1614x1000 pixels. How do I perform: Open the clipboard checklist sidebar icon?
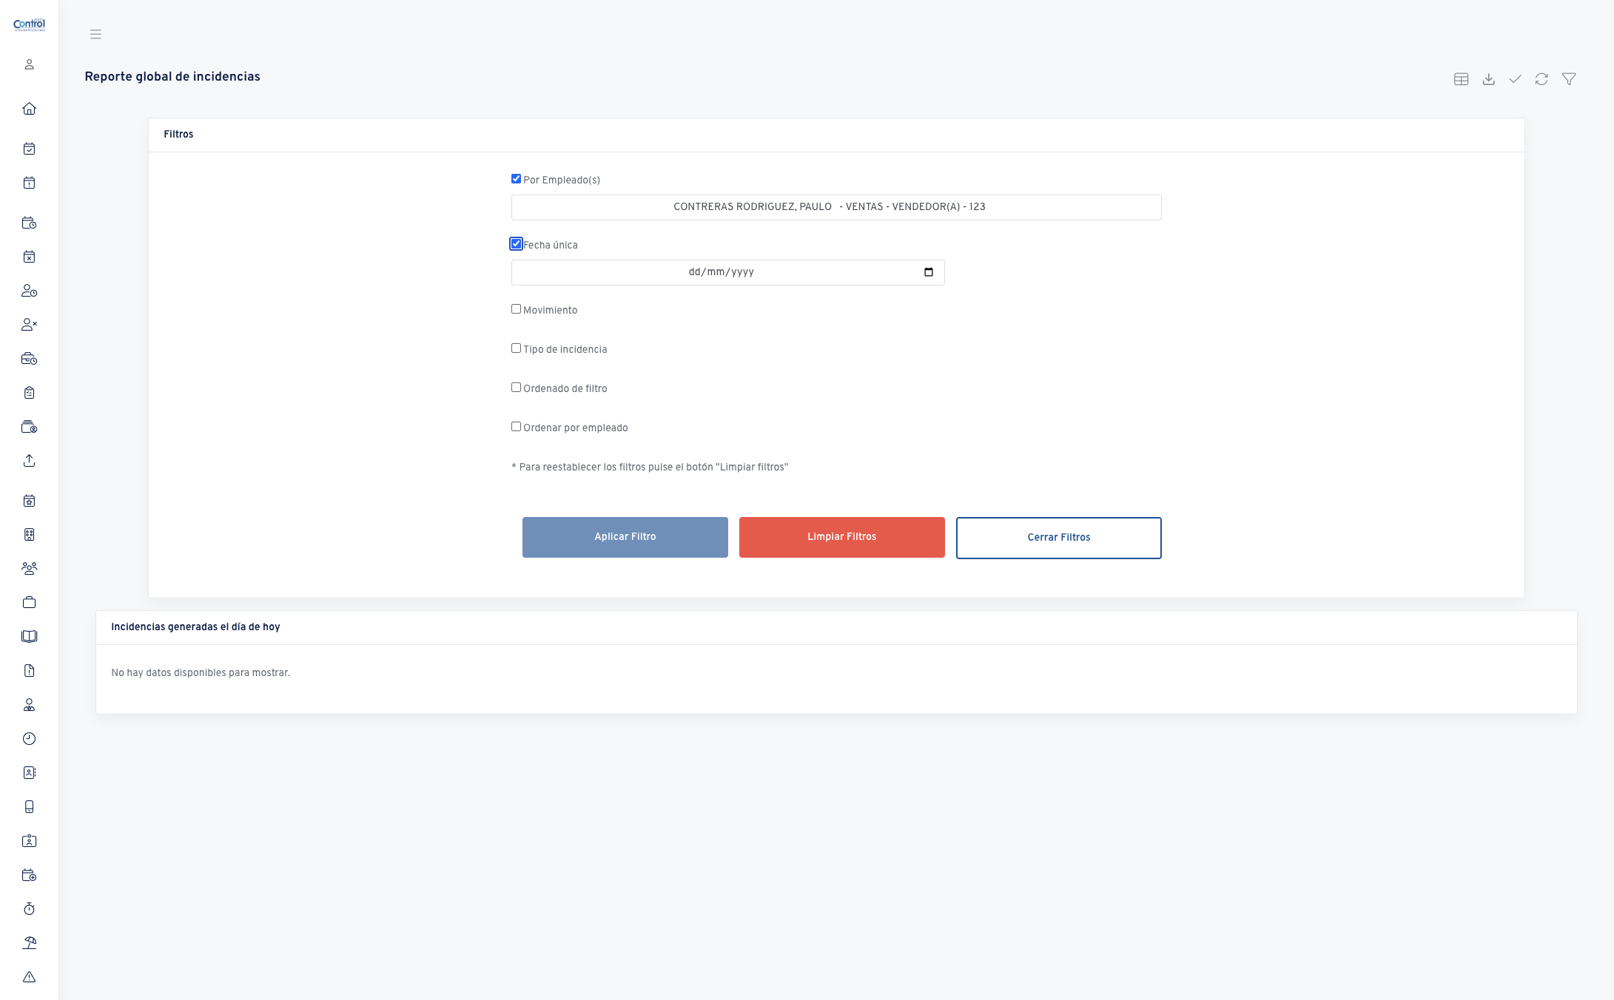pyautogui.click(x=30, y=393)
